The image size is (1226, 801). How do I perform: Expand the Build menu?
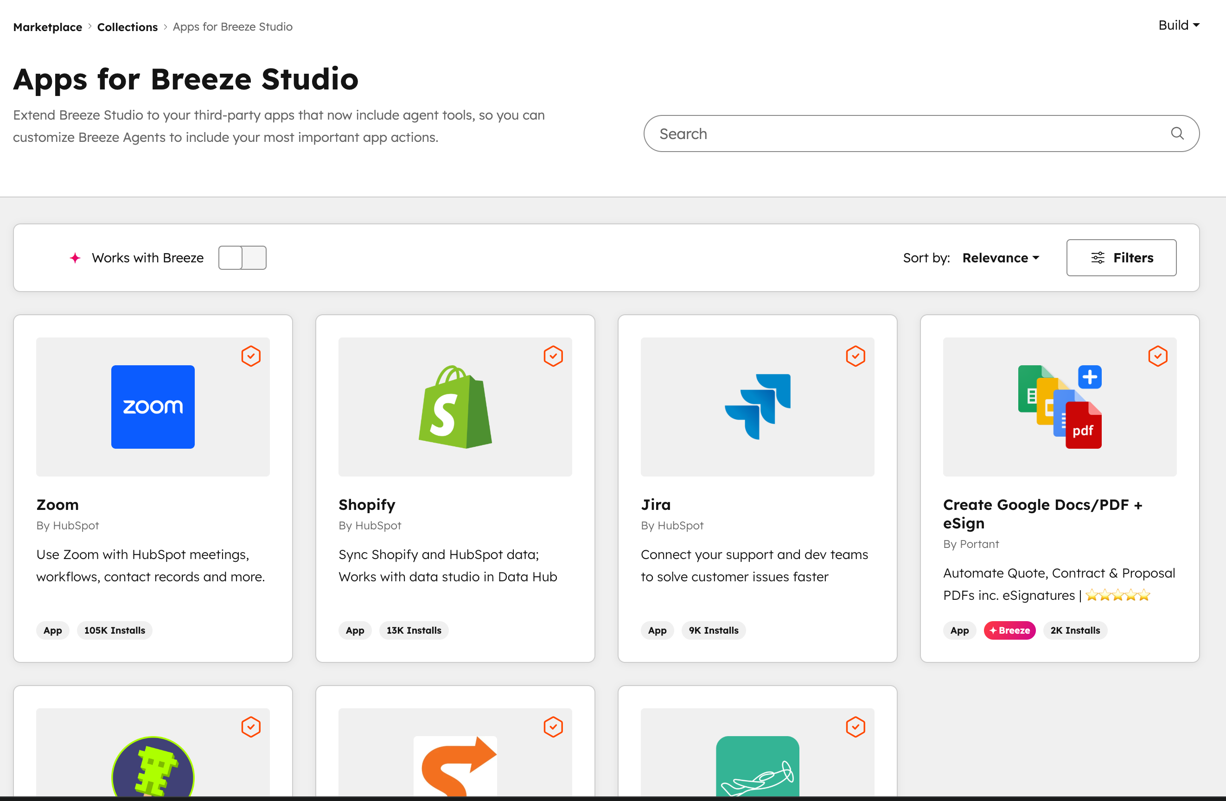pyautogui.click(x=1179, y=25)
